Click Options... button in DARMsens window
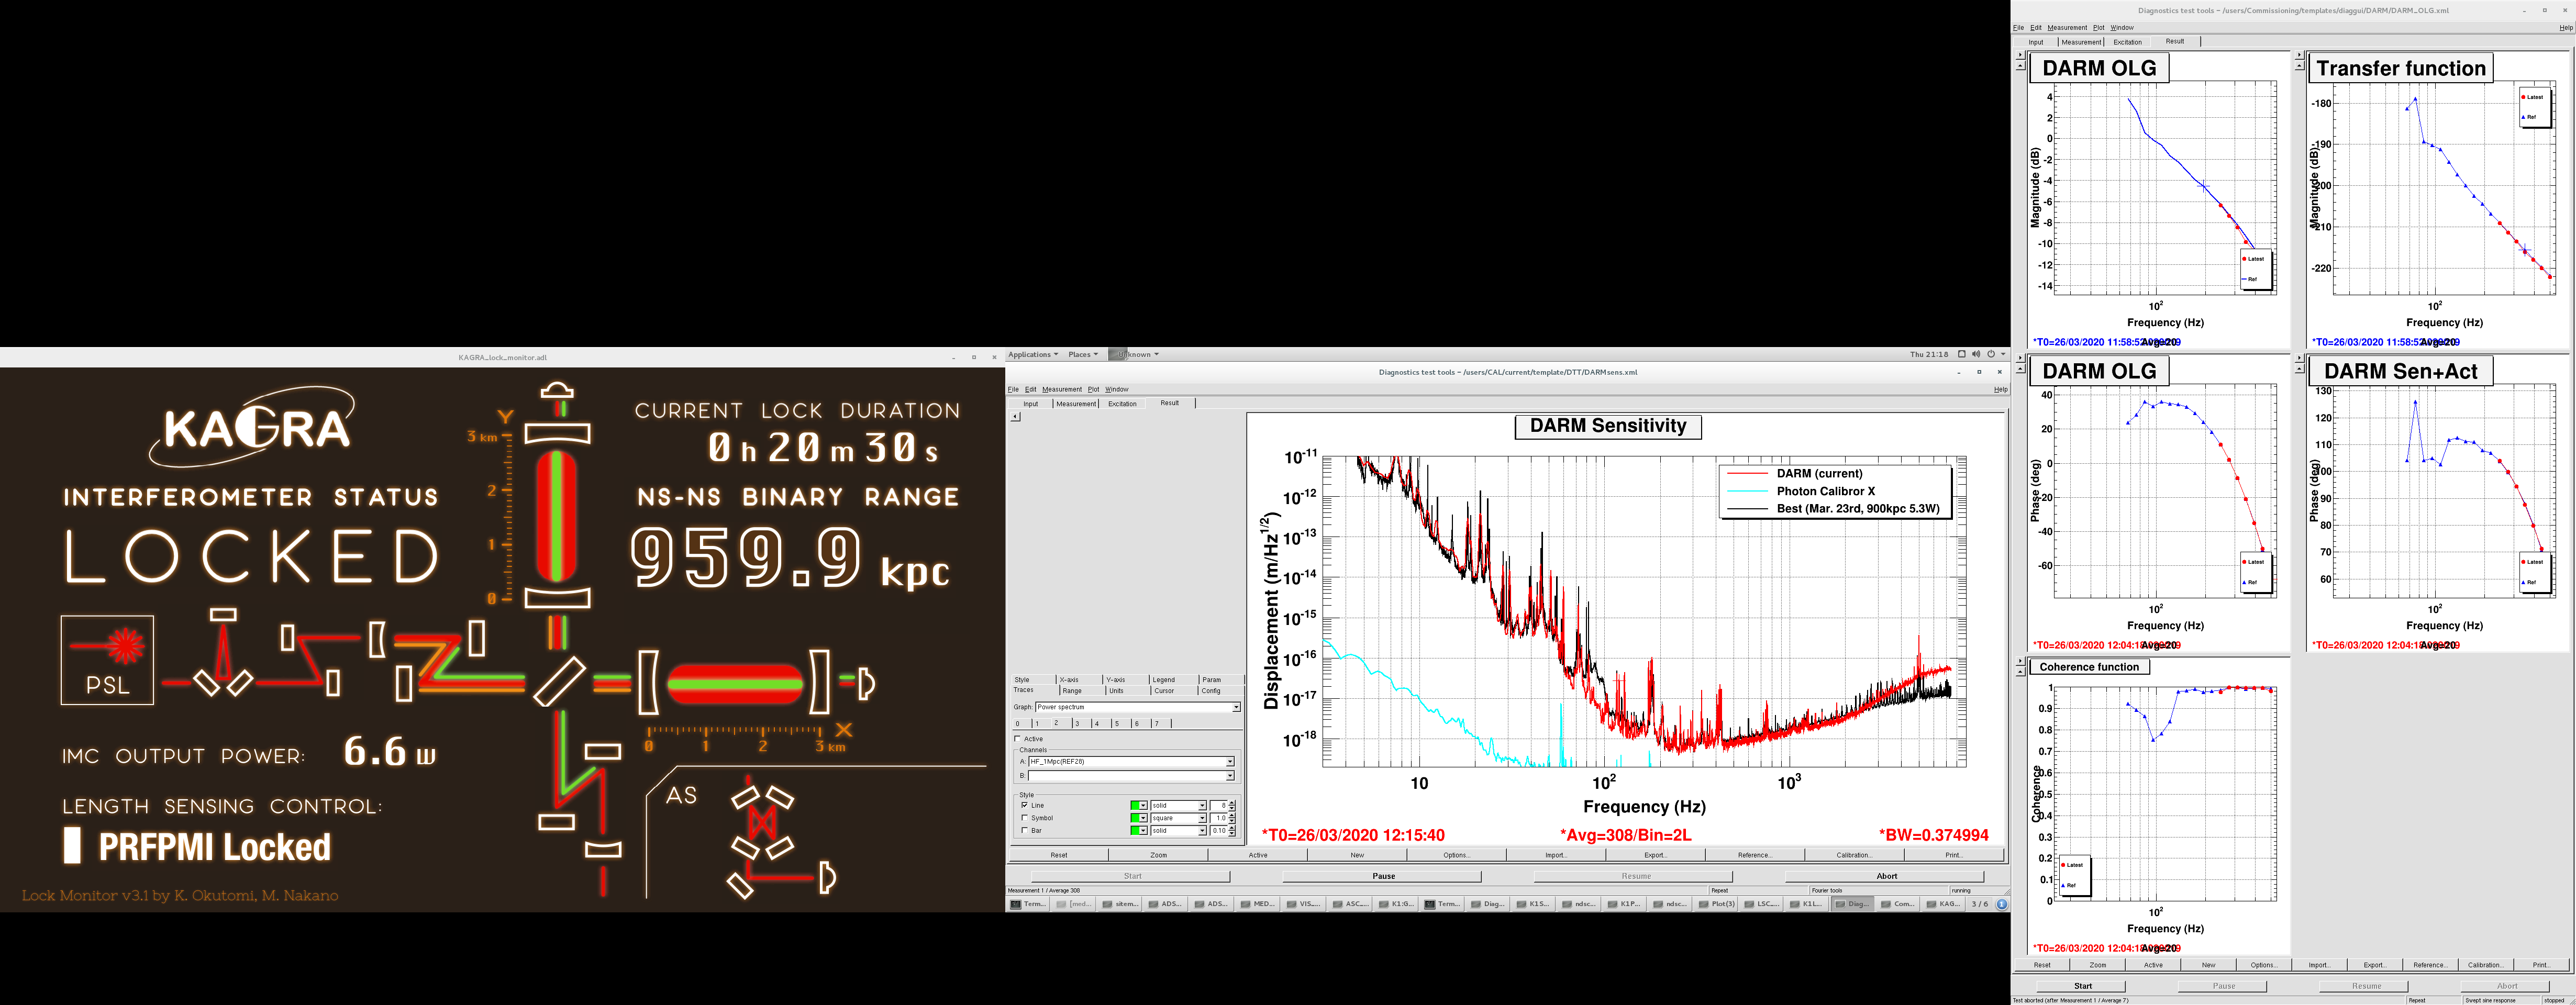 tap(1457, 855)
